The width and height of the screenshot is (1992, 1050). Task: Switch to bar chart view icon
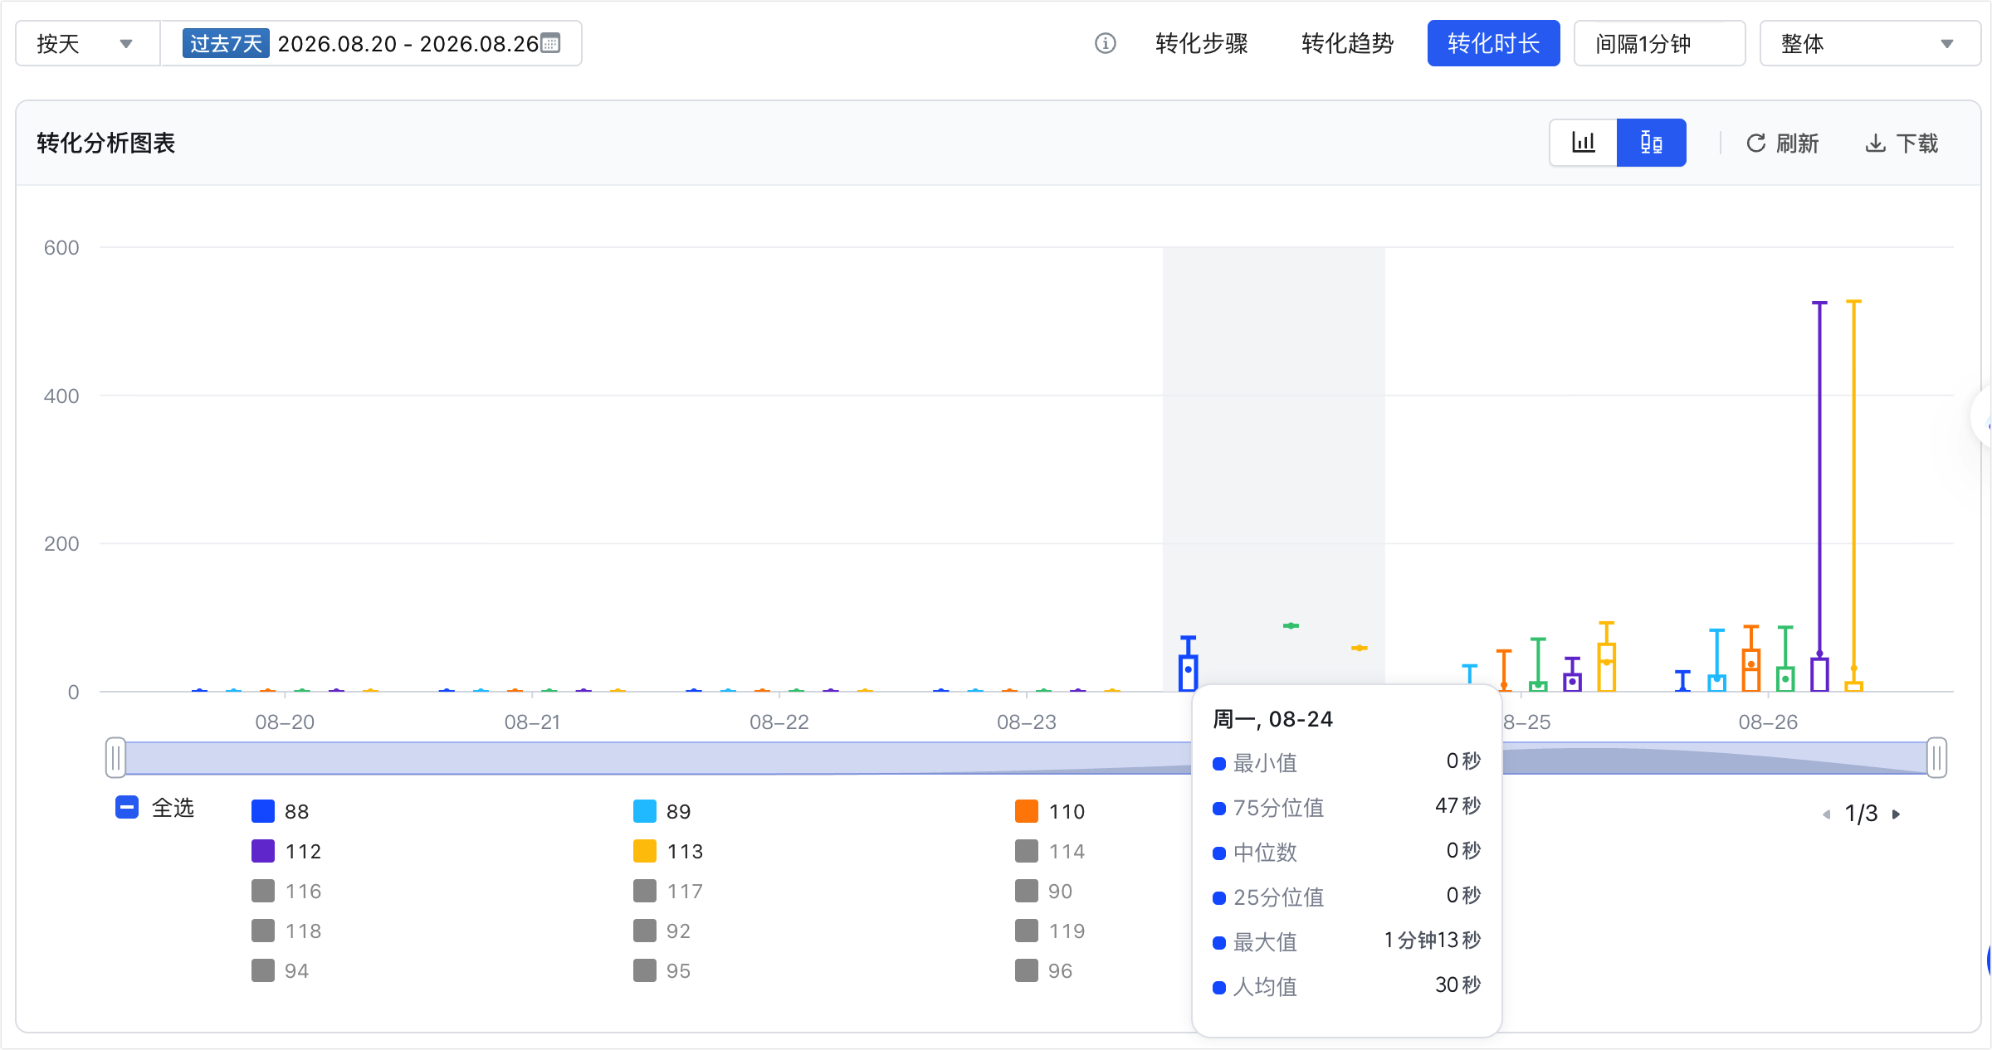tap(1584, 143)
